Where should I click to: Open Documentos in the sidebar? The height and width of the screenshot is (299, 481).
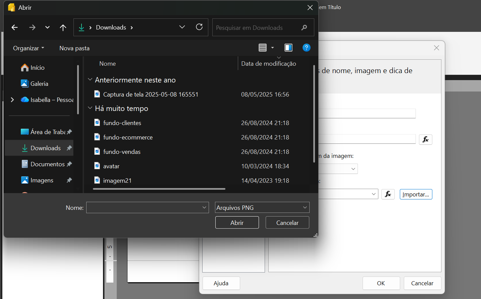tap(47, 164)
